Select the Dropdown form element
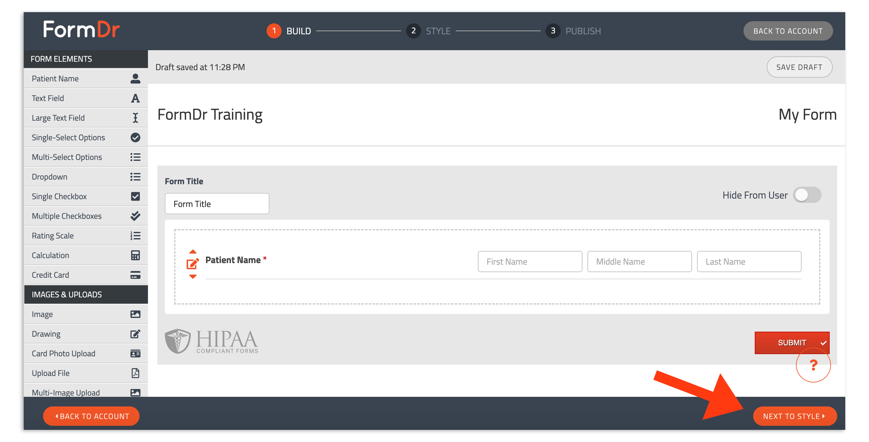Image resolution: width=869 pixels, height=442 pixels. 86,177
